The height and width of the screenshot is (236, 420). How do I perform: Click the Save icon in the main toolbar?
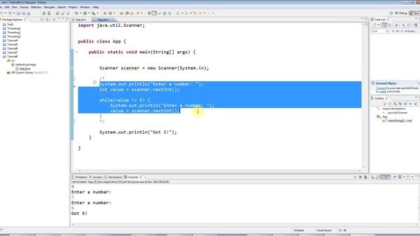pyautogui.click(x=18, y=13)
